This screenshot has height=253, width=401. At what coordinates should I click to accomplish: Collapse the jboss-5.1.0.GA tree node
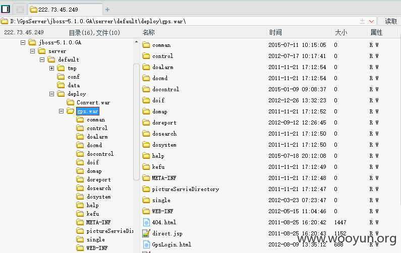23,42
